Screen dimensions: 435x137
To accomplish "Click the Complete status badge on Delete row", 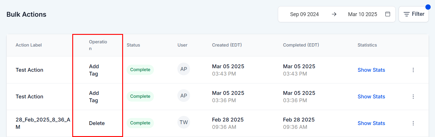I will click(140, 123).
